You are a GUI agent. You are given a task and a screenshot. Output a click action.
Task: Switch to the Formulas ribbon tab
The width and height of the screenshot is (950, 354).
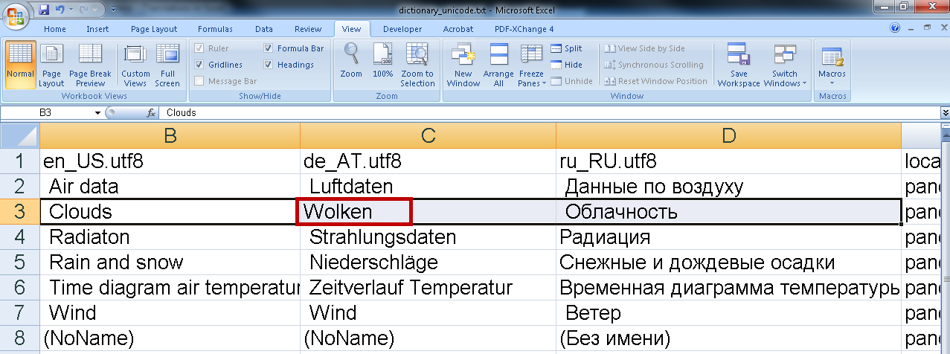point(215,29)
